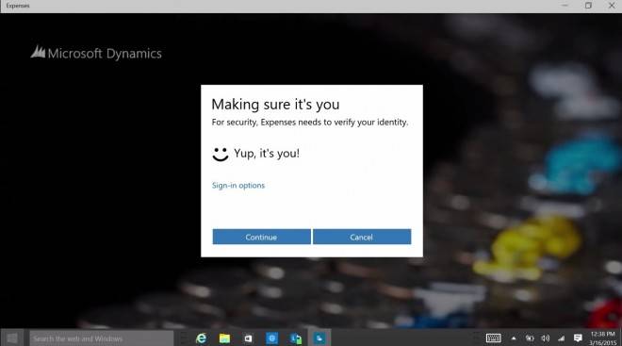Open Sign-in options link
Image resolution: width=622 pixels, height=346 pixels.
238,186
